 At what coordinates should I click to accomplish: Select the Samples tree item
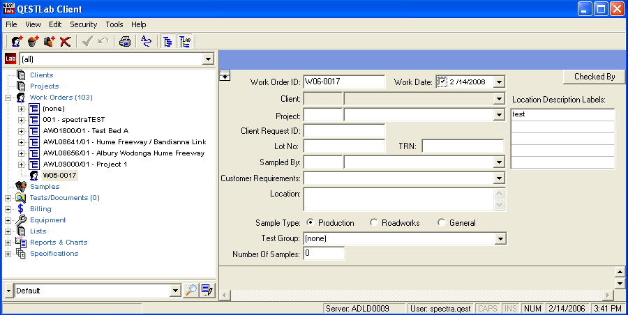tap(45, 187)
